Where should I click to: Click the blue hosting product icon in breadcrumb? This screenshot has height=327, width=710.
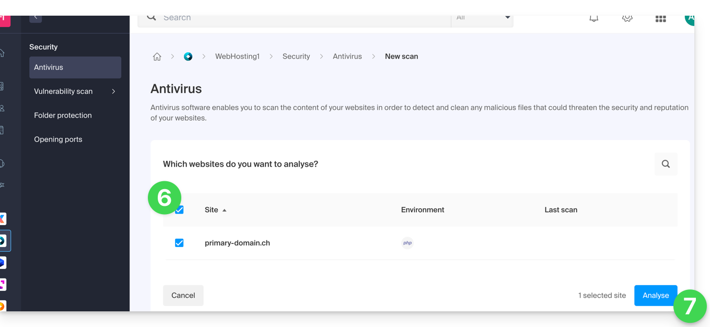[x=188, y=56]
